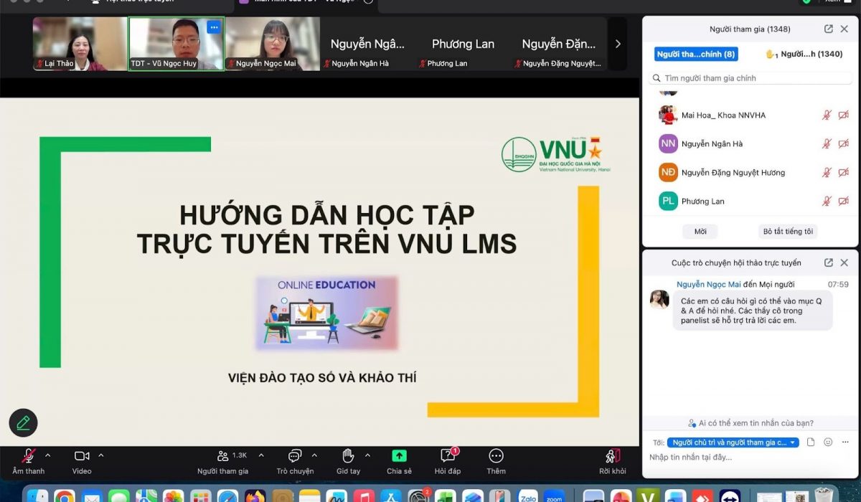The image size is (861, 502).
Task: Select the main participants tab (8)
Action: coord(696,54)
